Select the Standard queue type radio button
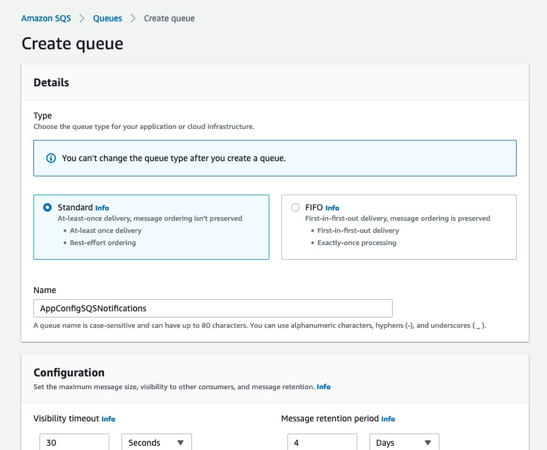Image resolution: width=547 pixels, height=450 pixels. (48, 207)
